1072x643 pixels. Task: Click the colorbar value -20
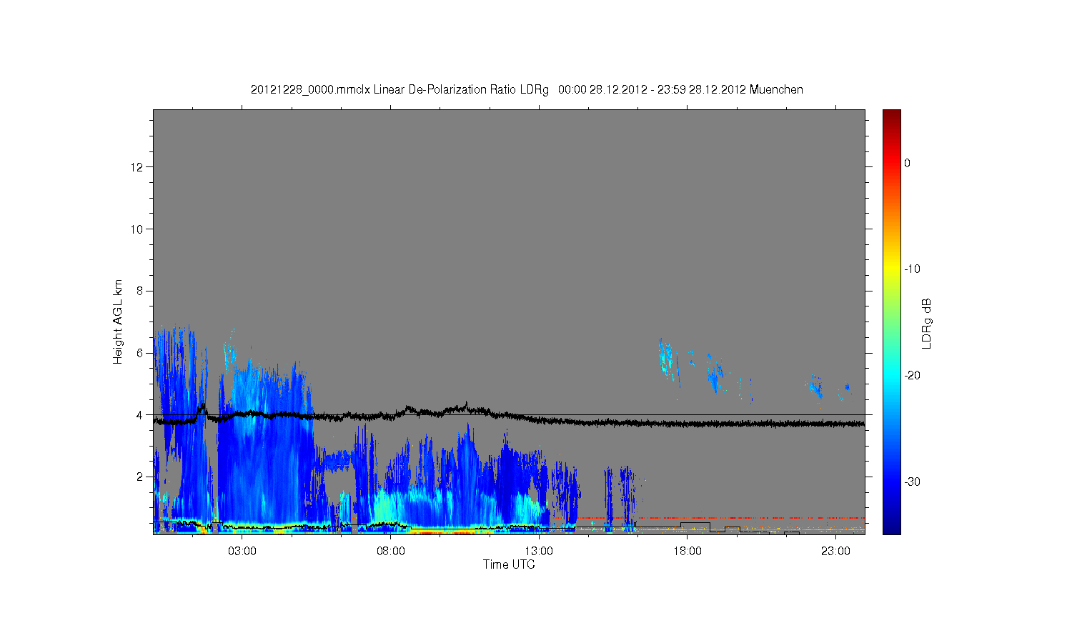[912, 376]
